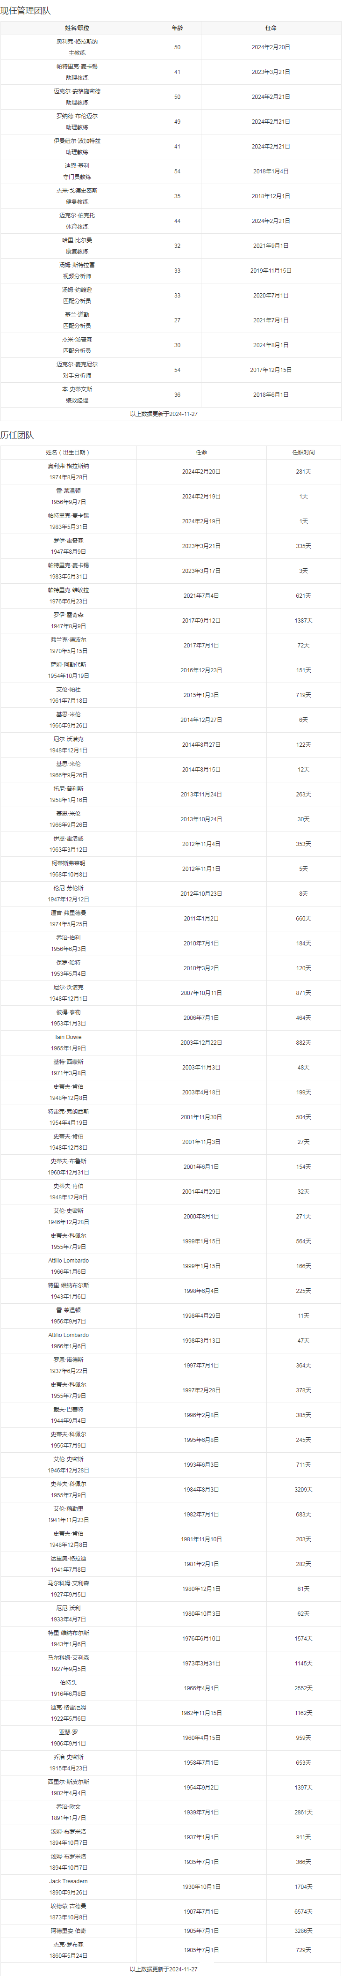Open 托尼·普利斯 in past managers table
The width and height of the screenshot is (343, 1976).
point(68,788)
